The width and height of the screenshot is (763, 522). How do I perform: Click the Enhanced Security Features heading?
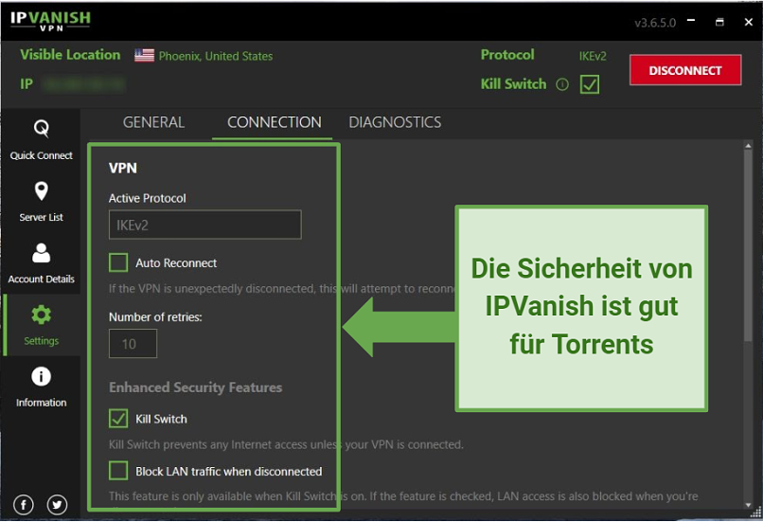point(195,387)
